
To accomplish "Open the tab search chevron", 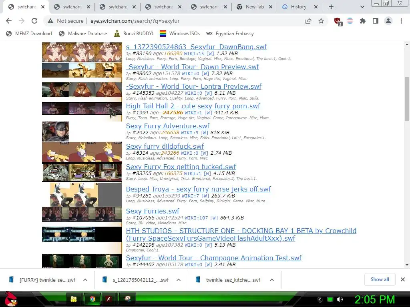I will (x=362, y=7).
